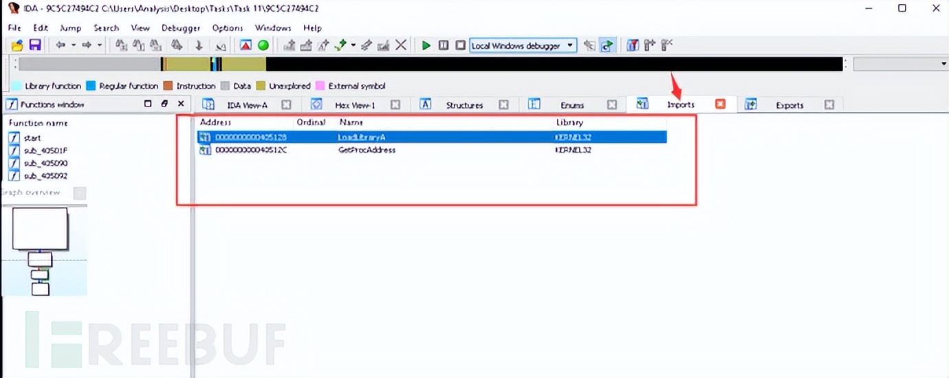The image size is (949, 378).
Task: Click the navigation band color bar
Action: tap(430, 64)
